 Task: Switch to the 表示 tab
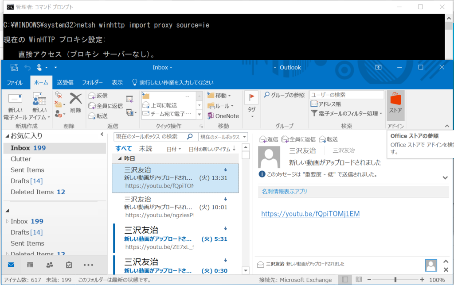[117, 82]
